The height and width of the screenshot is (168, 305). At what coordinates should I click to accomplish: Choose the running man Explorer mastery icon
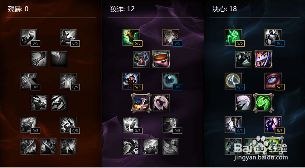click(x=243, y=59)
